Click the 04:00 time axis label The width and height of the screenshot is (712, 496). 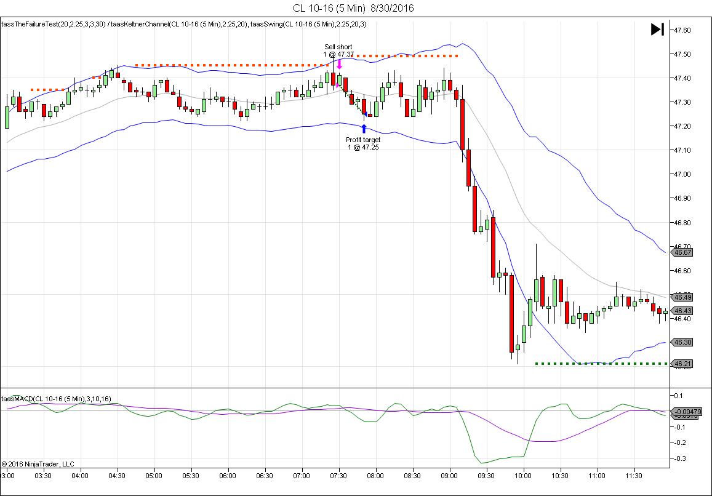pos(81,476)
